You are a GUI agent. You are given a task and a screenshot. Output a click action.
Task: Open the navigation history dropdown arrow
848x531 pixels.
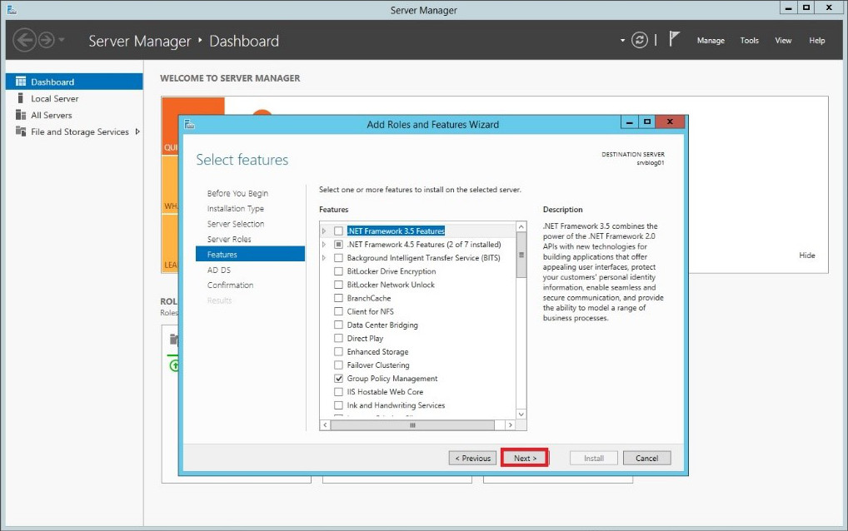tap(62, 39)
